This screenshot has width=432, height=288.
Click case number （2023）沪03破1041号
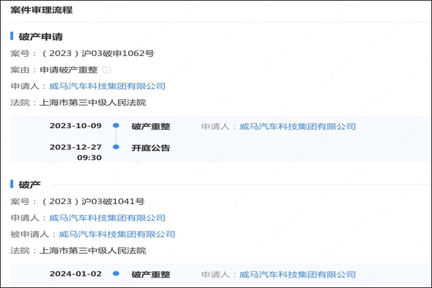point(93,201)
